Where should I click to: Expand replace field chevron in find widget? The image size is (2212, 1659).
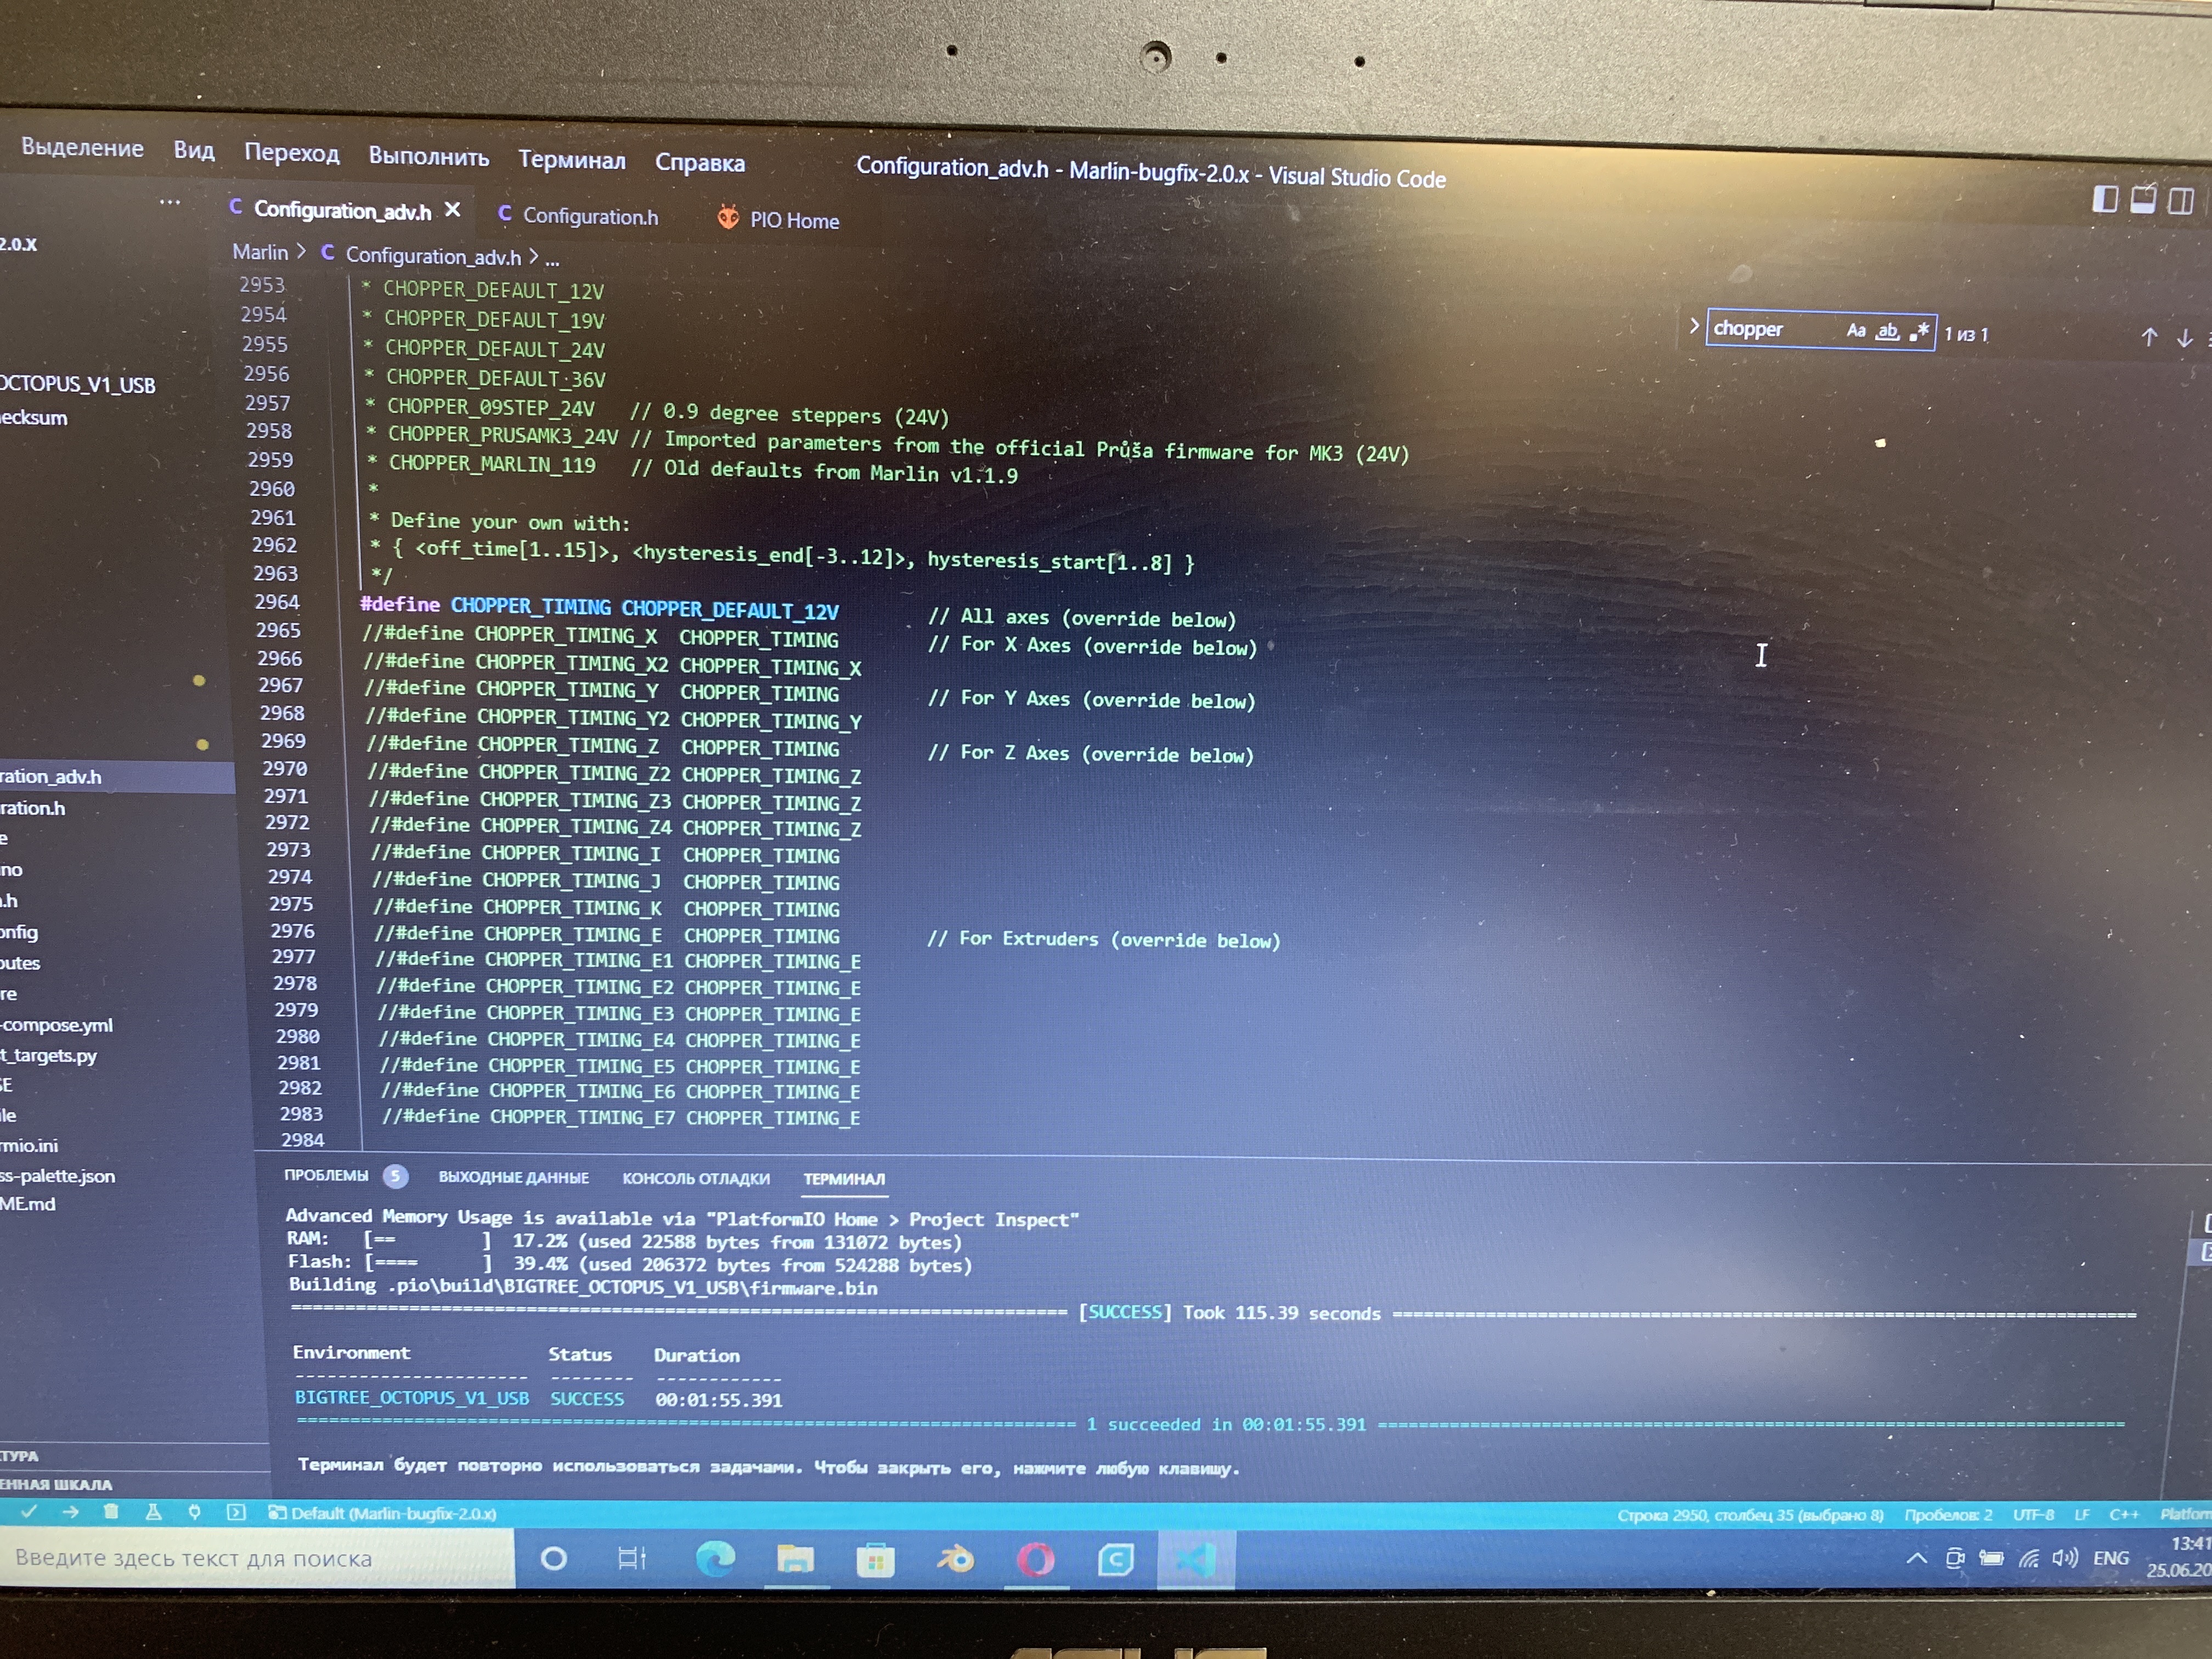[x=1694, y=326]
